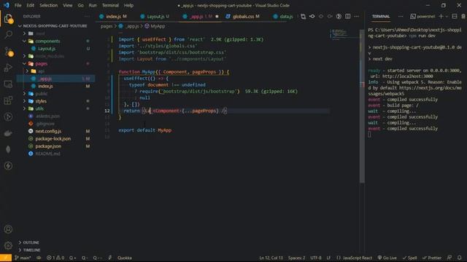Open the Search view in activity bar
This screenshot has height=262, width=467.
pyautogui.click(x=8, y=34)
